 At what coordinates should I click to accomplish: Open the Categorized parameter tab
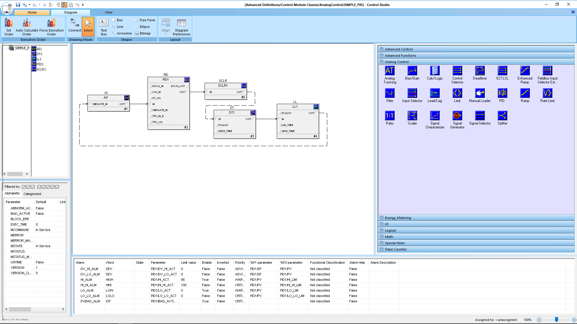coord(32,194)
